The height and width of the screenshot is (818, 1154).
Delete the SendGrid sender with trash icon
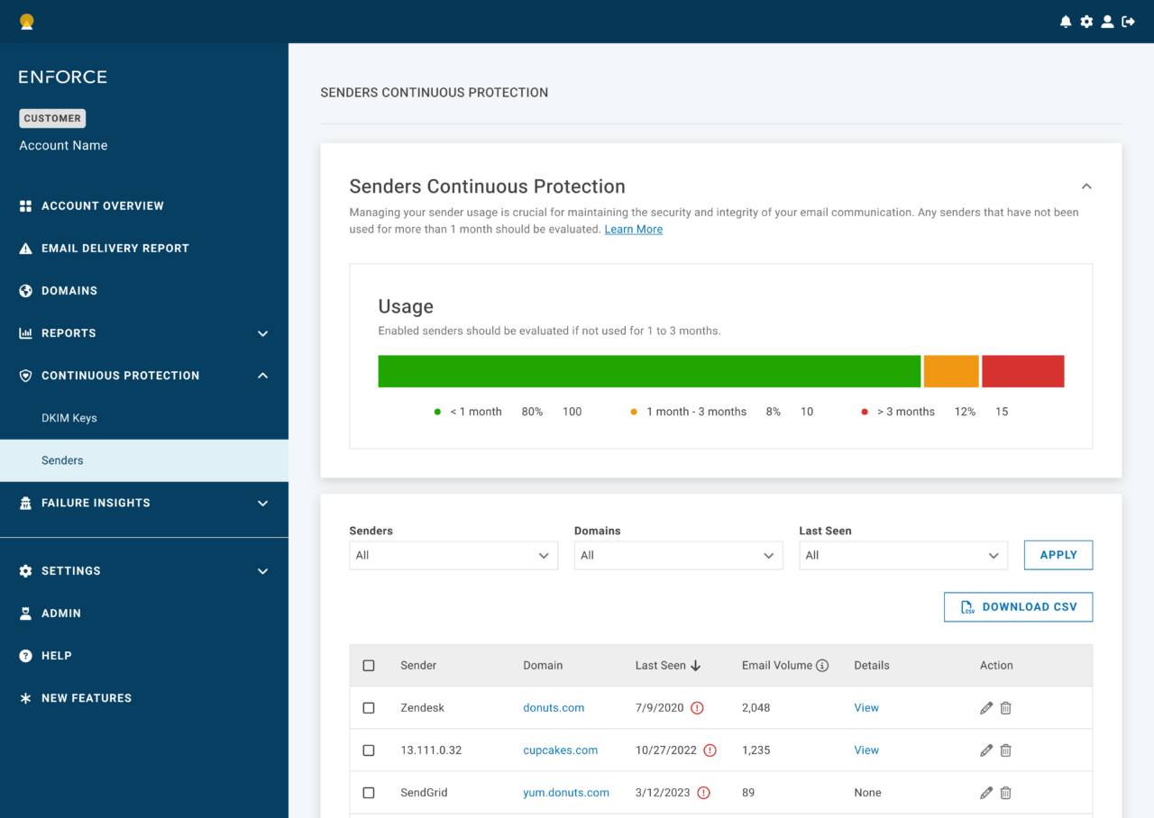(1006, 793)
